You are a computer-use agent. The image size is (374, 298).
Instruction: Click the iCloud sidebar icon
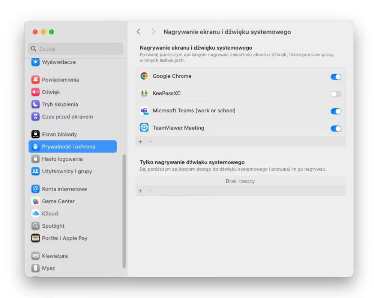(36, 214)
